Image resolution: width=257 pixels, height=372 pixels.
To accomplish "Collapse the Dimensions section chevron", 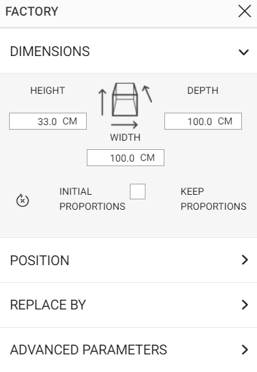I will click(244, 51).
